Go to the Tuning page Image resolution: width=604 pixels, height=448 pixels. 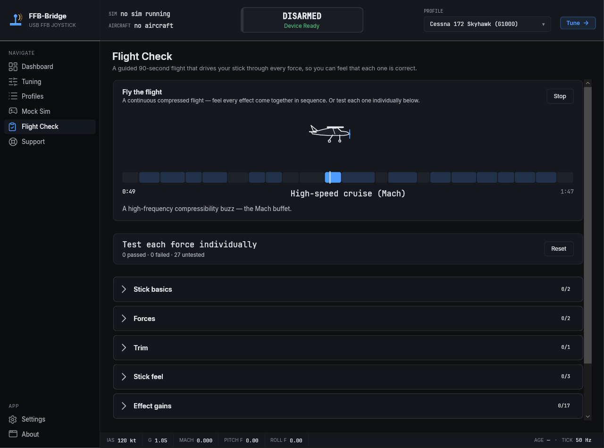coord(50,82)
